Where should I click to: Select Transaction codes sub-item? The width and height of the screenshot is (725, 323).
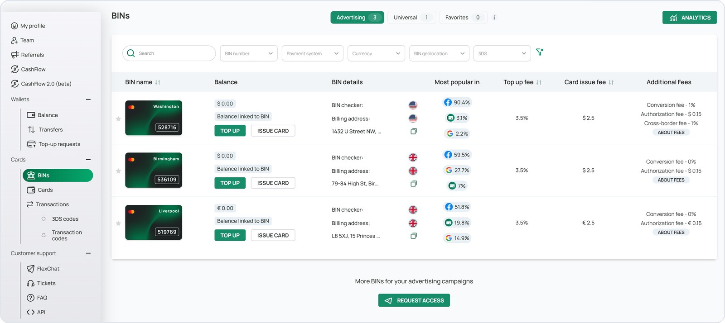tap(62, 235)
